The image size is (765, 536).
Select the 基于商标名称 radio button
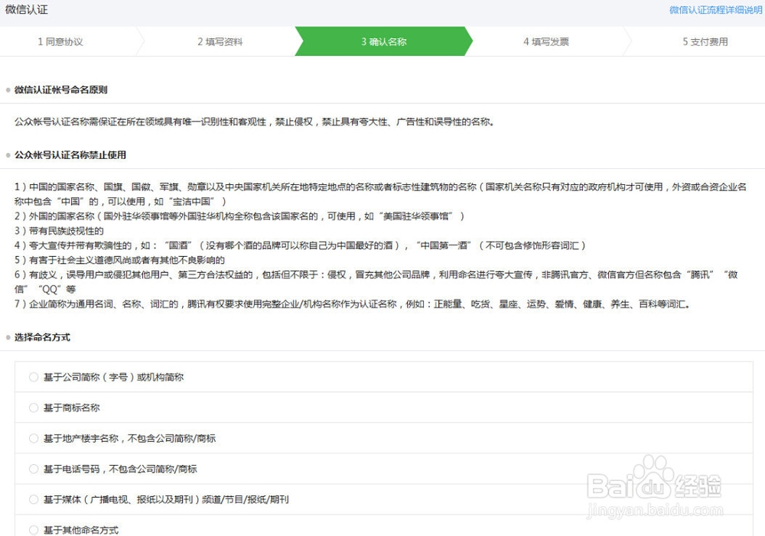33,408
